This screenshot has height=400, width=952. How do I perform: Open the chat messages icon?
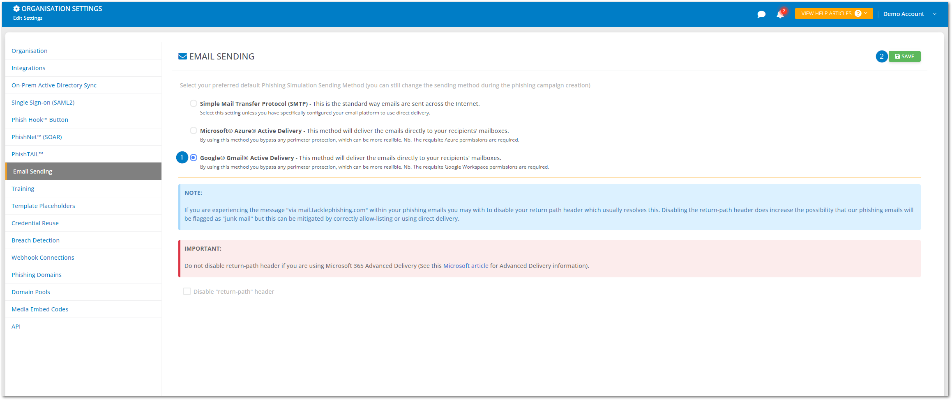coord(761,14)
